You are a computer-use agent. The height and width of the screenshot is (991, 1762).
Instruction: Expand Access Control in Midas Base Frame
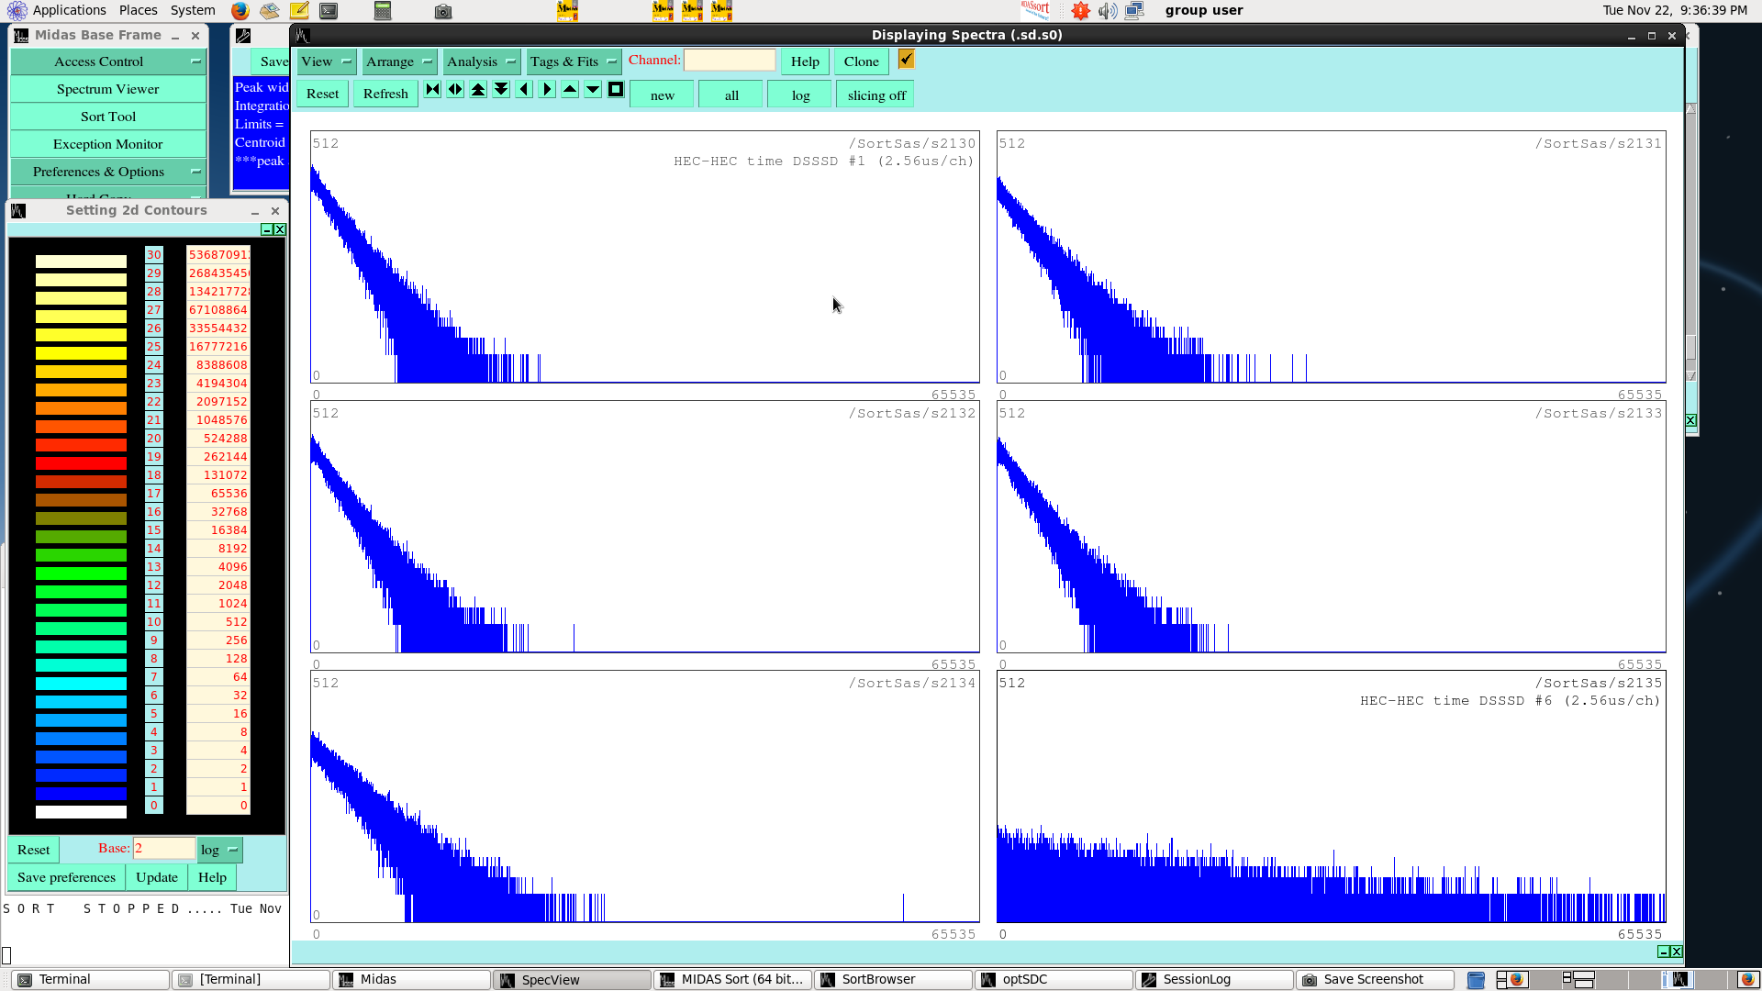[x=108, y=61]
